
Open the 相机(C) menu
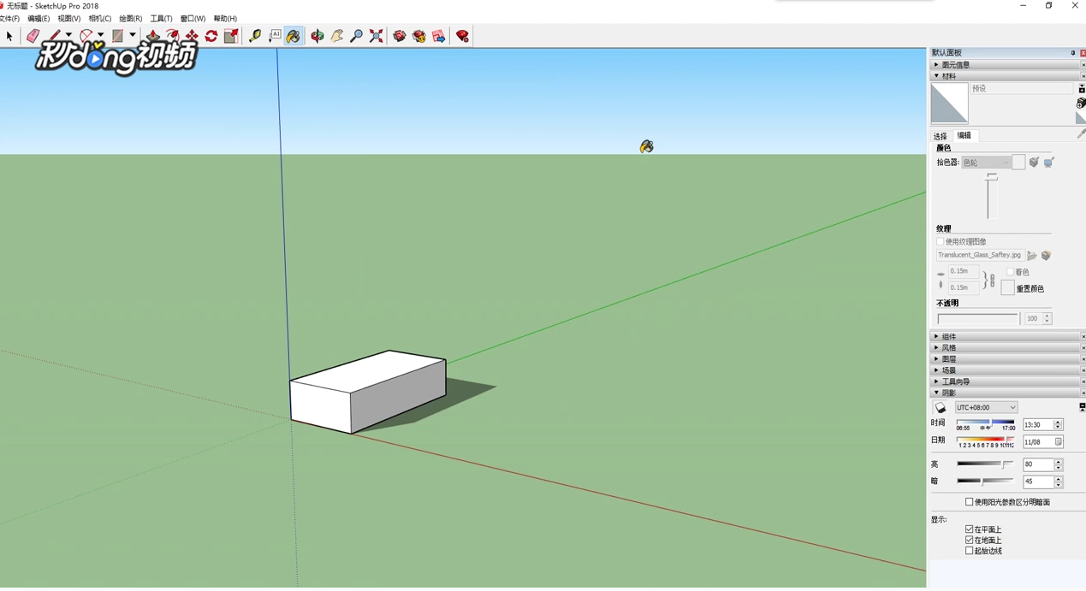coord(99,18)
